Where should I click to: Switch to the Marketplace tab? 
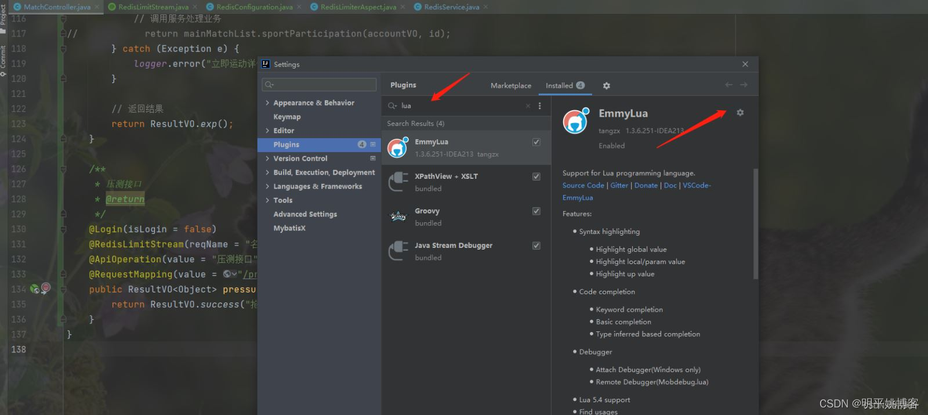[511, 85]
